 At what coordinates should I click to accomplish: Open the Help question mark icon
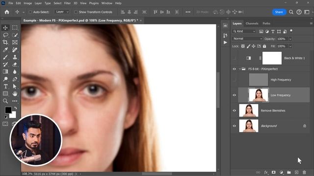pyautogui.click(x=299, y=12)
